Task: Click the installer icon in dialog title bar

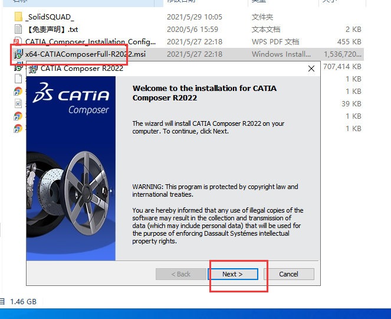Action: pyautogui.click(x=33, y=69)
